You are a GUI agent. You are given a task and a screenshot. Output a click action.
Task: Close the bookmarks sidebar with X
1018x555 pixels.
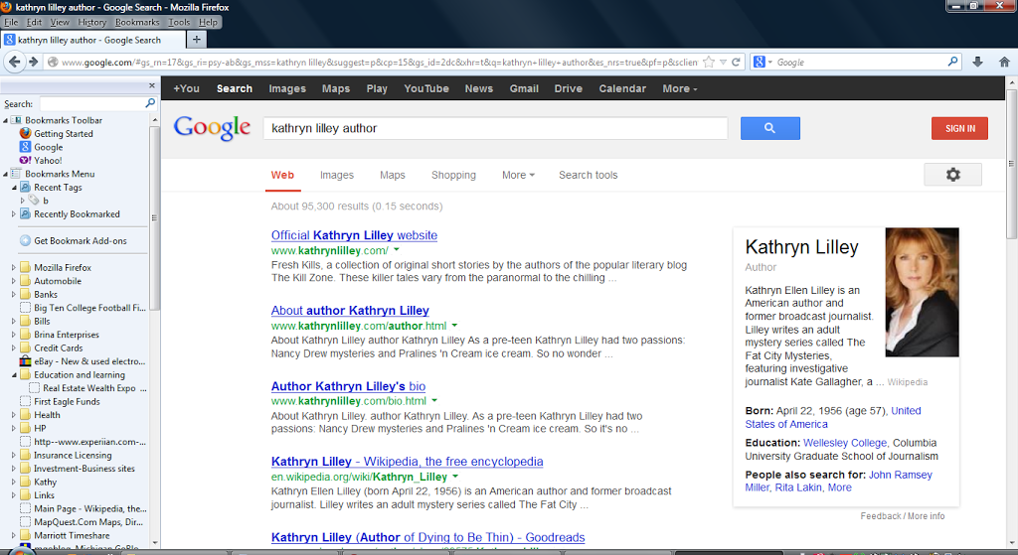click(x=152, y=85)
